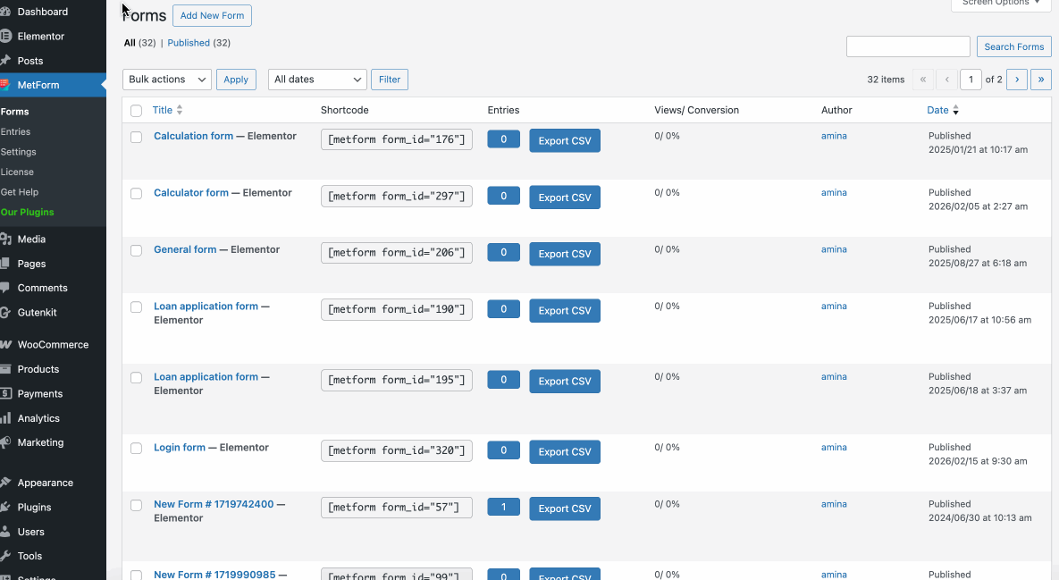
Task: Check the checkbox next to Calculation form
Action: pyautogui.click(x=136, y=136)
